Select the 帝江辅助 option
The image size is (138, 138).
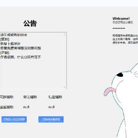pyautogui.click(x=30, y=97)
